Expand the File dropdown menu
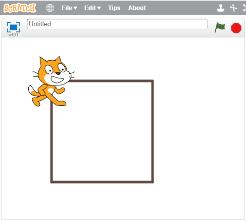246x221 pixels. 69,8
